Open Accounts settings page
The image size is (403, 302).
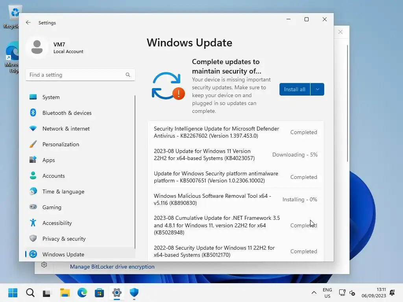[80, 176]
